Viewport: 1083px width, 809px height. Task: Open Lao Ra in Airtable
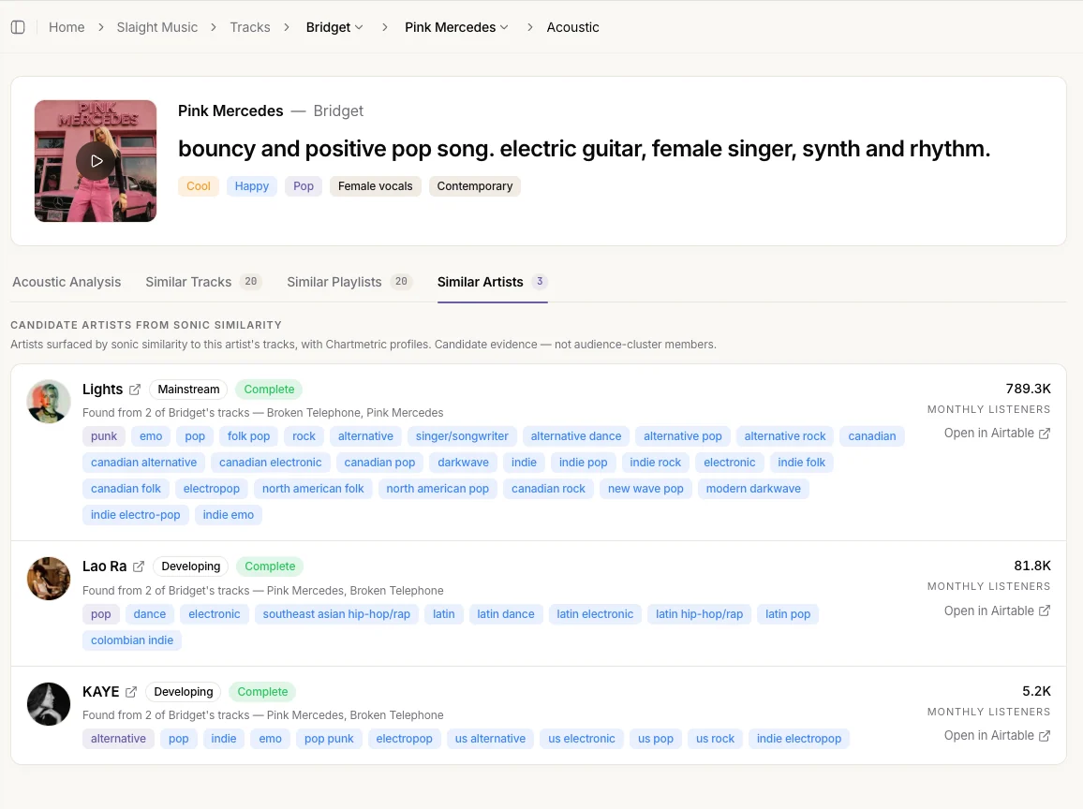click(997, 610)
